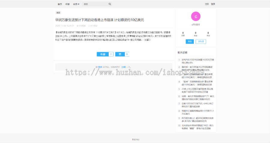This screenshot has width=270, height=143.
Task: Open related topic 1 about 吉利汽车10月
Action: tap(198, 61)
